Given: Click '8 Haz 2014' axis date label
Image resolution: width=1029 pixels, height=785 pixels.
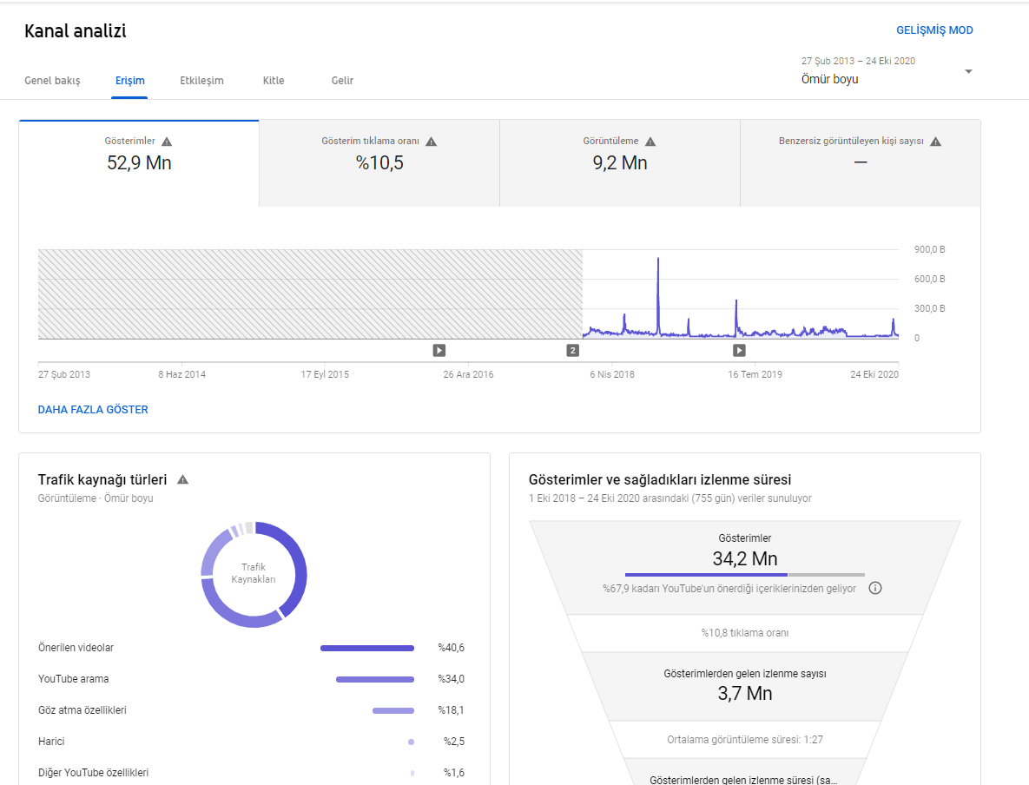Looking at the screenshot, I should (181, 375).
